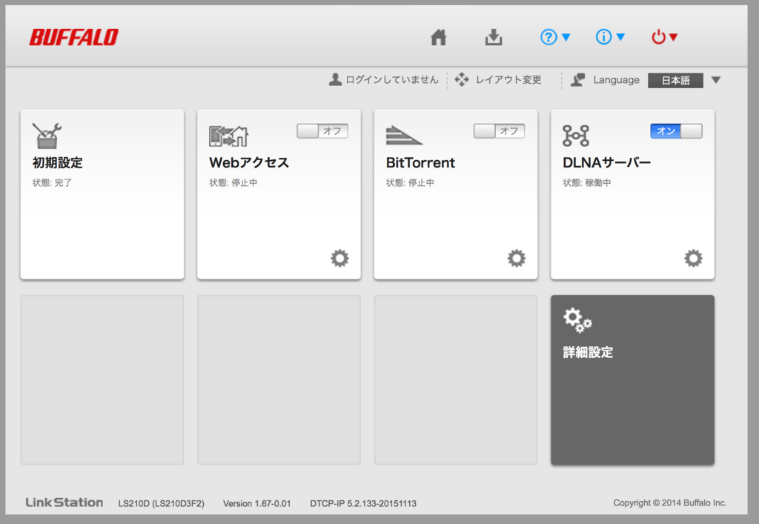Click the DTCP-IP 5.2.133-20151113 text

pos(363,504)
